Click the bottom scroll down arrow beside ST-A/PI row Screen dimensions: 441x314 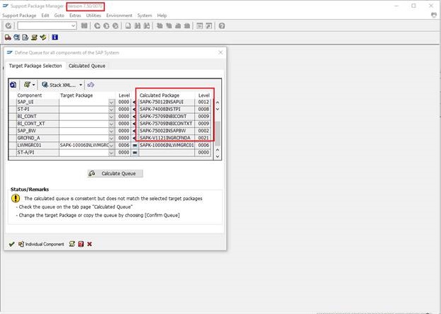tap(218, 156)
